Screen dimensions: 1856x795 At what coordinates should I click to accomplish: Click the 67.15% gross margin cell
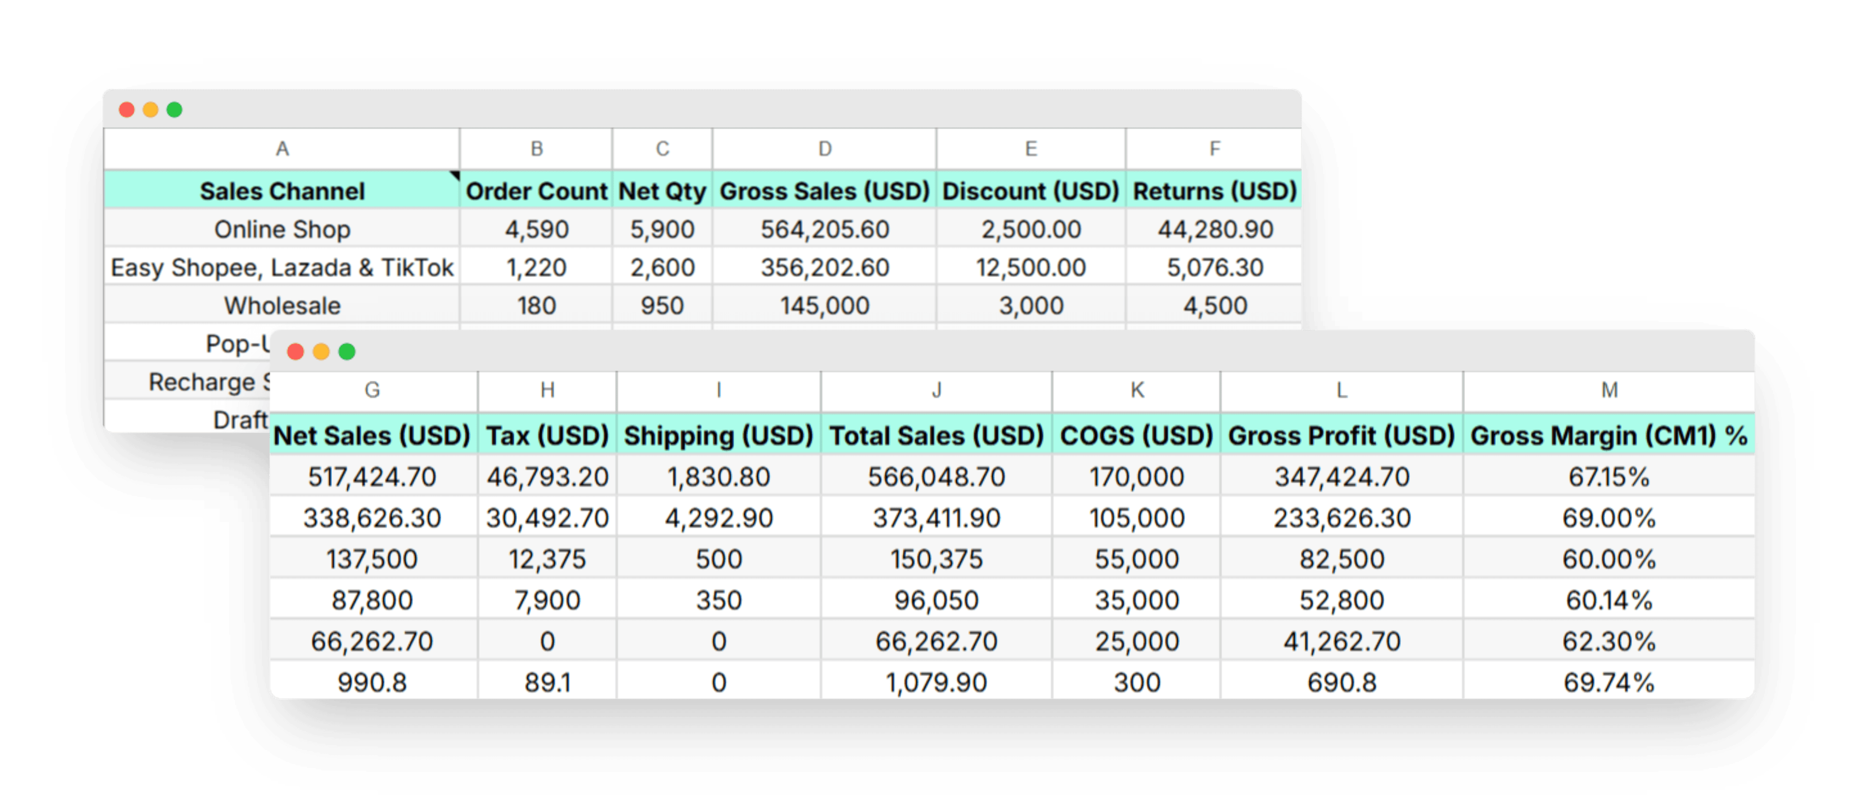(x=1609, y=476)
